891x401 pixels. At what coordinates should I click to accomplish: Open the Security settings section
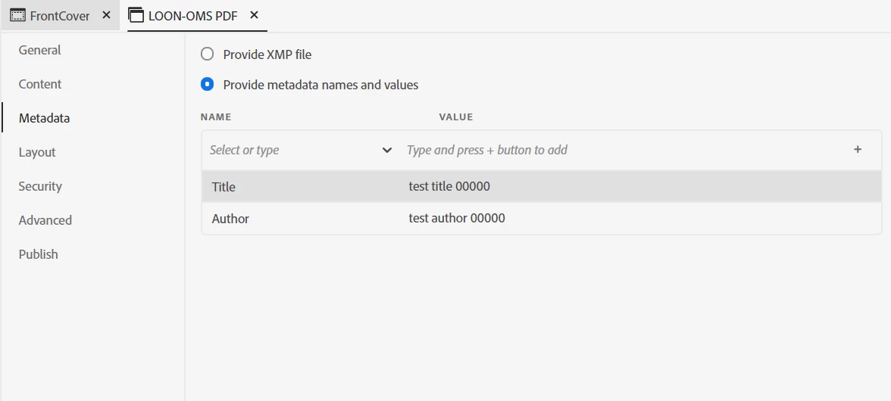40,186
